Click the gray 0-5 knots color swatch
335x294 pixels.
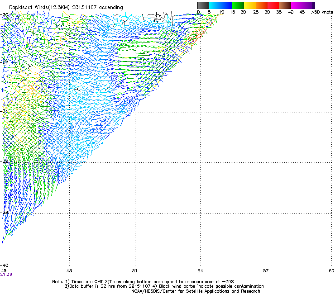203,5
